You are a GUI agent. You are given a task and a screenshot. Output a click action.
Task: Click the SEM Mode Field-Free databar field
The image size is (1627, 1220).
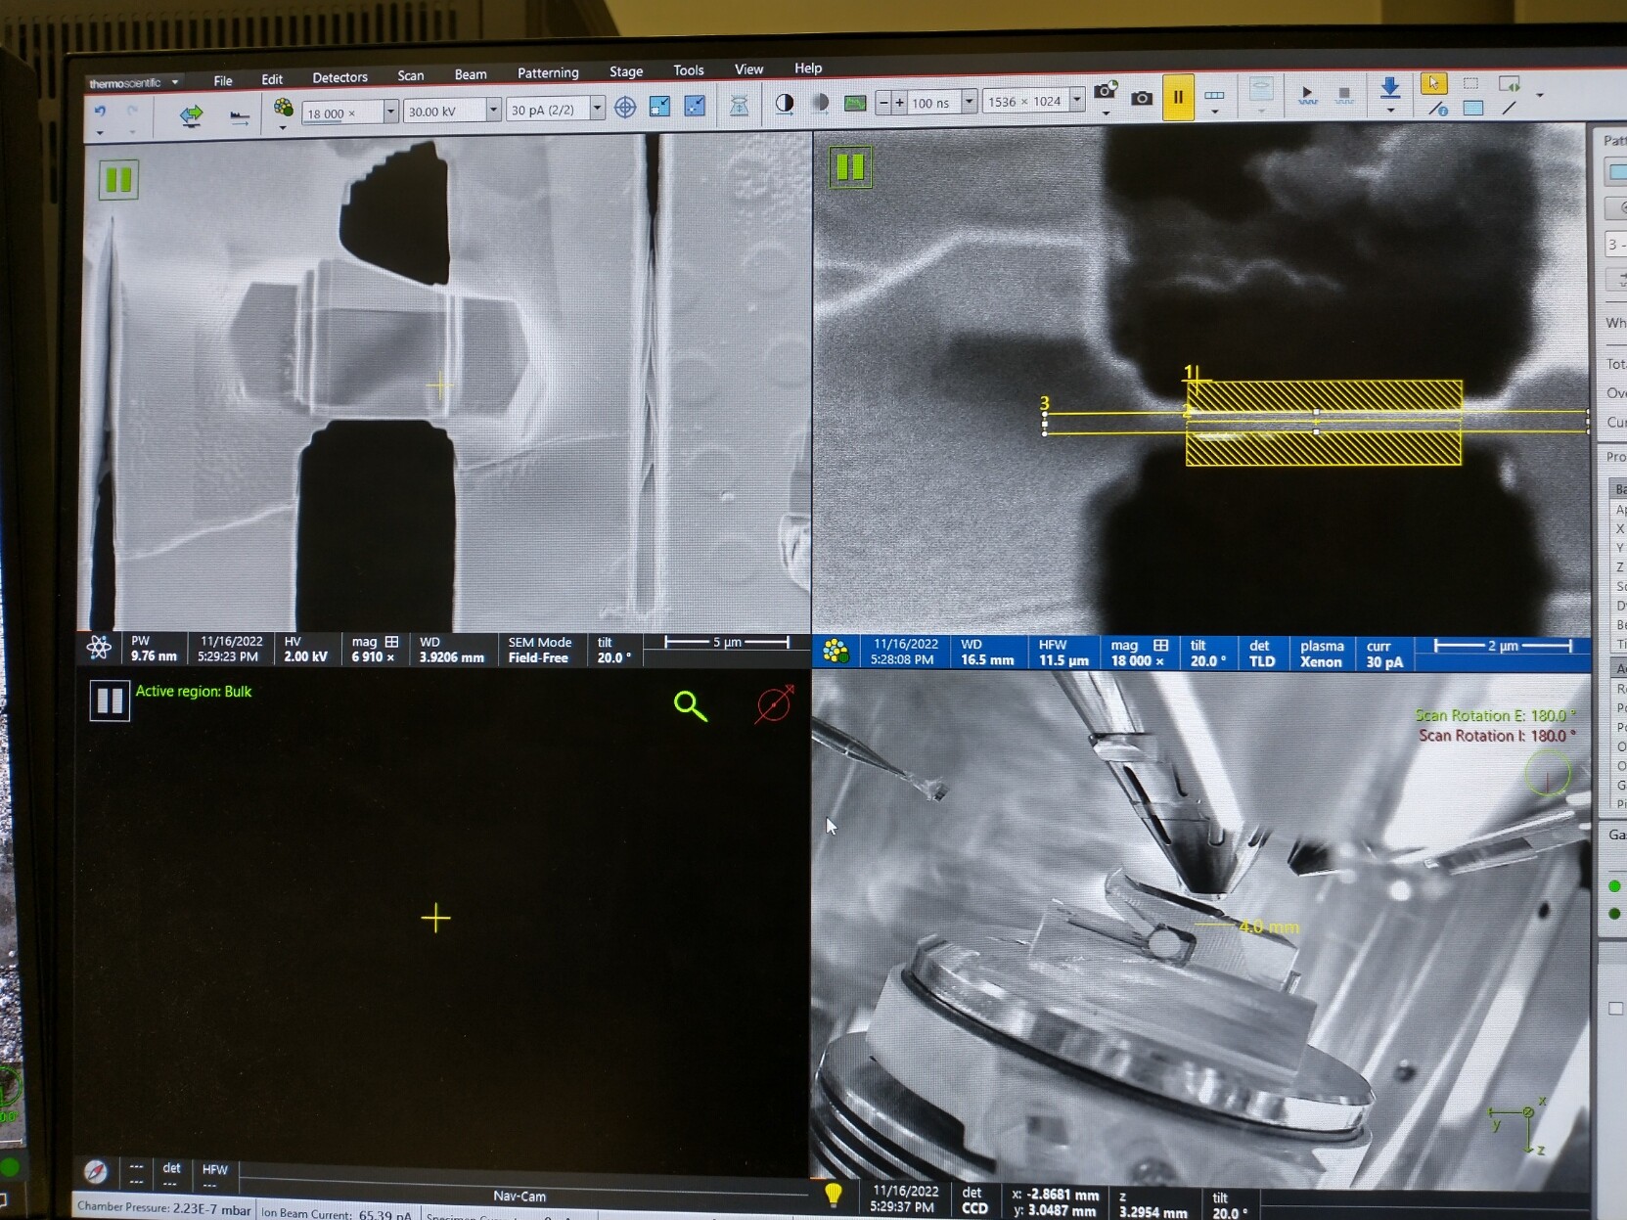pos(539,650)
